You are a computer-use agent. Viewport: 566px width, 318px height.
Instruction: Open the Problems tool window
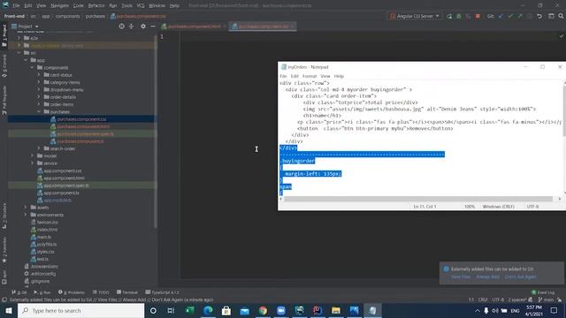pos(72,292)
